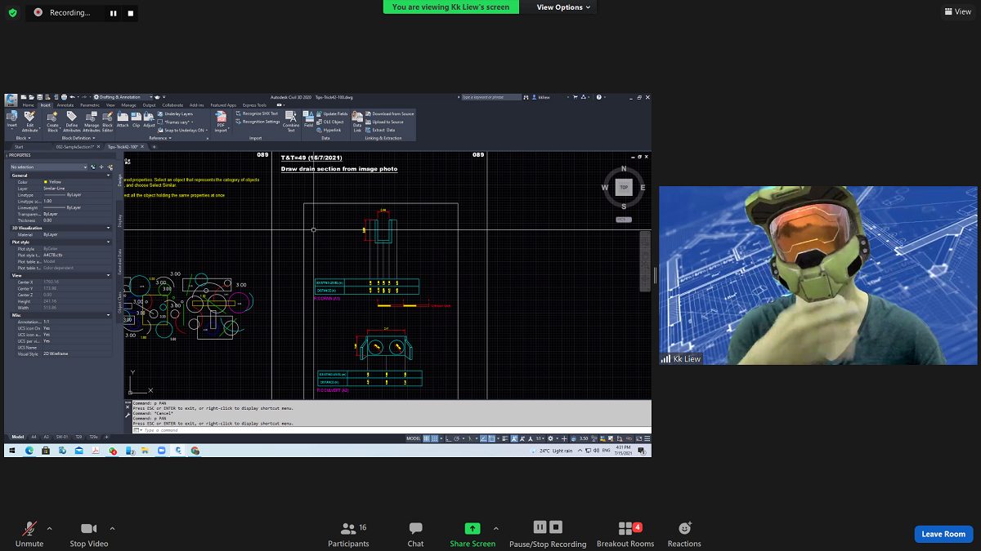Switch to the Start file tab

point(19,147)
